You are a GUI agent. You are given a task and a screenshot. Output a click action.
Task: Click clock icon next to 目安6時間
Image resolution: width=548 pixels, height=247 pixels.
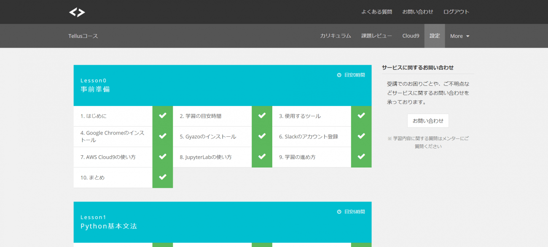pyautogui.click(x=339, y=212)
